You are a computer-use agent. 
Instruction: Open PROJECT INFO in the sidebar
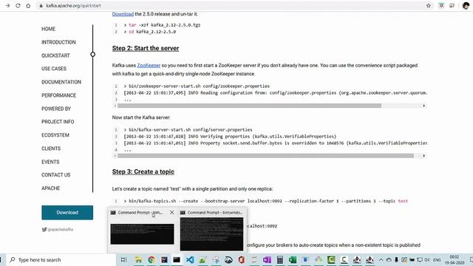pos(58,122)
